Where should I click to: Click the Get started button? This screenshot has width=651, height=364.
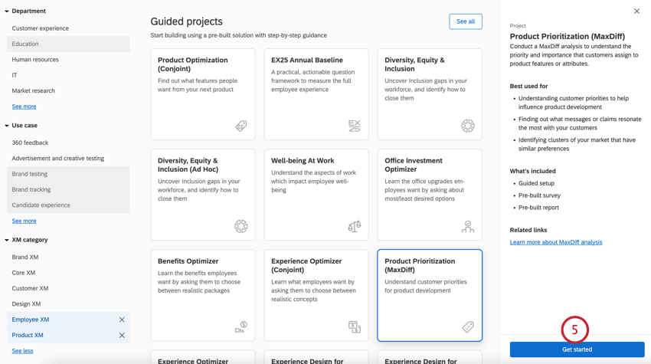pos(577,349)
